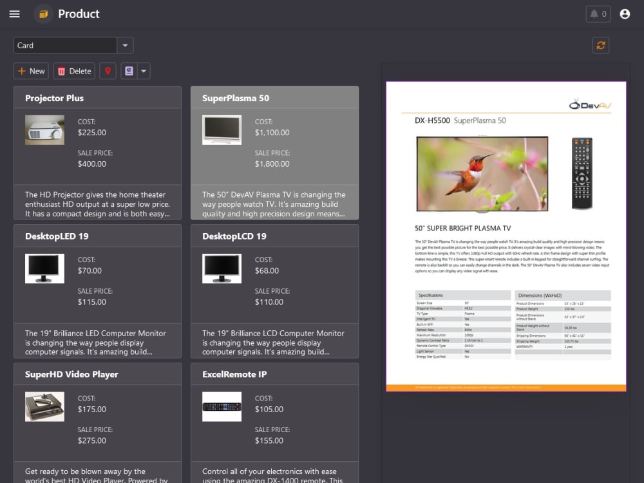Open the Card view dropdown arrow
Image resolution: width=644 pixels, height=483 pixels.
click(x=126, y=45)
